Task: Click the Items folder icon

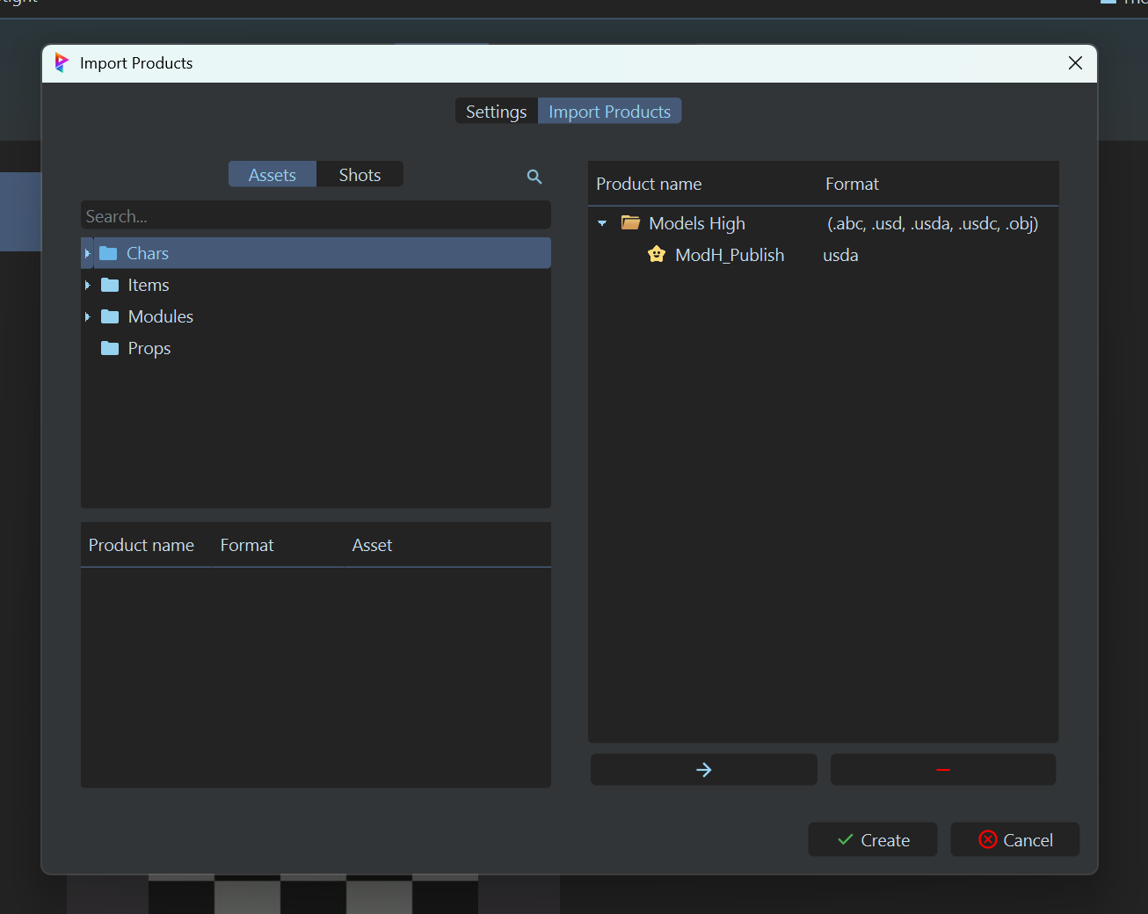Action: [110, 285]
